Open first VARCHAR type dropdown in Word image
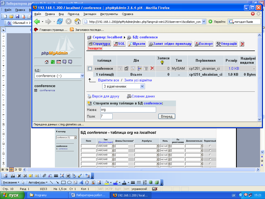The width and height of the screenshot is (265, 199). pyautogui.click(x=113, y=146)
